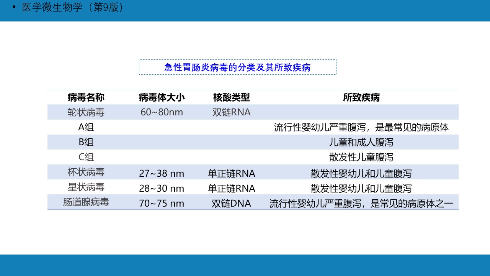The image size is (490, 276).
Task: Click the text 流行性婴幼儿严重腹泻，是最常见的病原体
Action: point(361,127)
